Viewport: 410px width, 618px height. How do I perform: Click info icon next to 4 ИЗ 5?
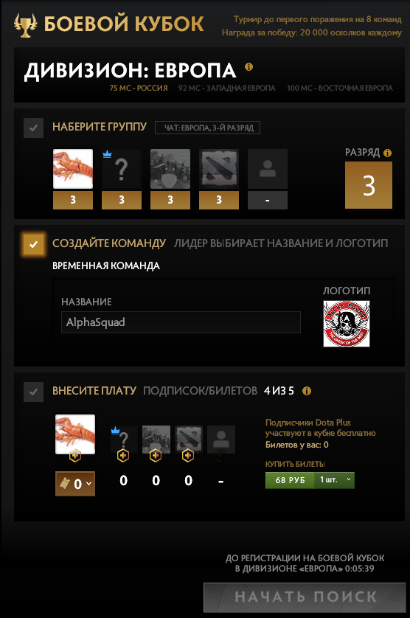coord(306,391)
